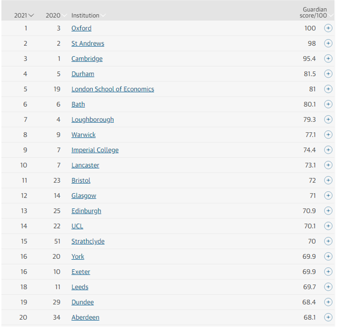Image resolution: width=338 pixels, height=327 pixels.
Task: Open the Loughborough institution link
Action: click(93, 119)
